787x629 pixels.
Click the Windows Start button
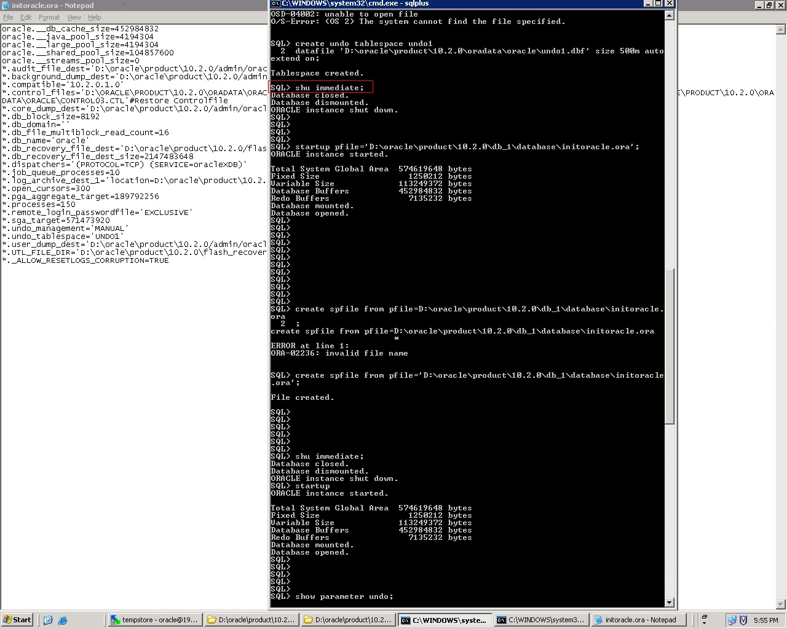[17, 620]
